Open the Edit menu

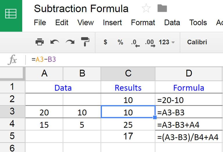point(62,23)
